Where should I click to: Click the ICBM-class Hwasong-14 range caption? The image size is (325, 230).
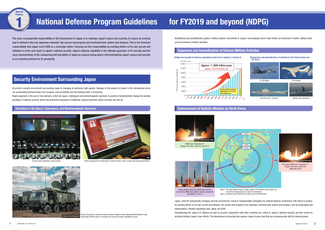click(x=195, y=145)
